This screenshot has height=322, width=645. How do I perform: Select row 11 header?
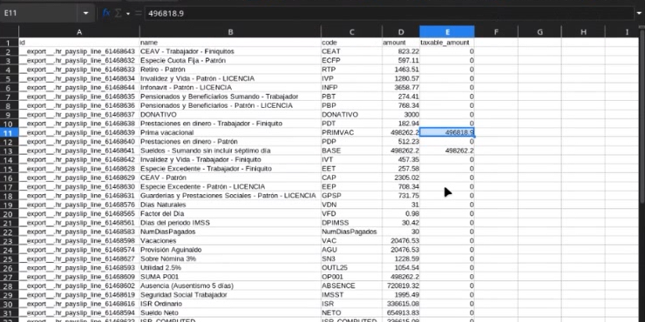coord(9,132)
